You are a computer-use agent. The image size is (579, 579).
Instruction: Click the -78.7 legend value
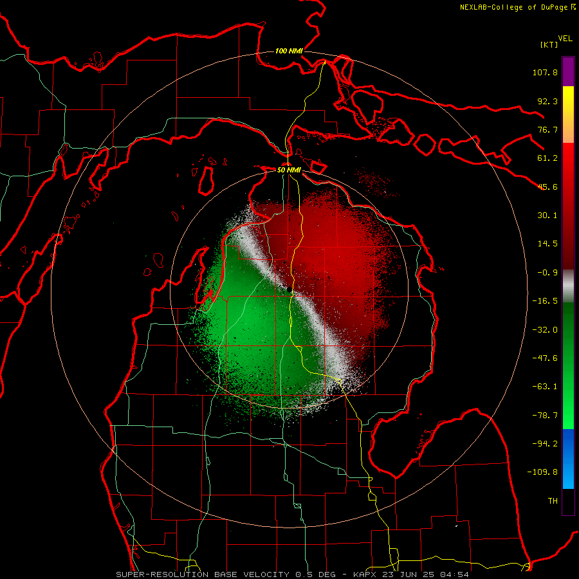tap(545, 416)
